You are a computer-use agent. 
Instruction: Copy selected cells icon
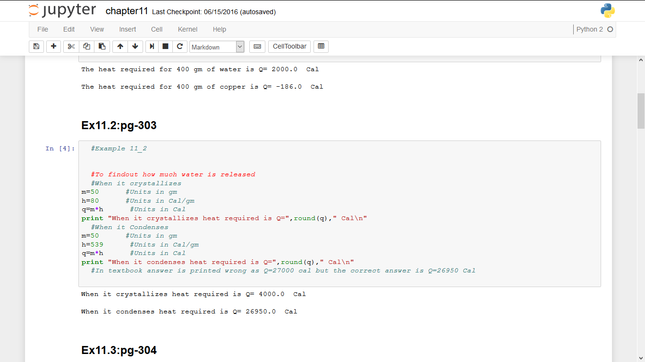click(x=86, y=46)
